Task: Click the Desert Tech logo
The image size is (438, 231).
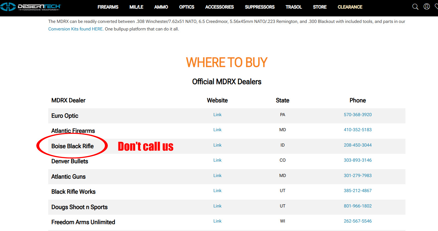Action: (x=31, y=7)
